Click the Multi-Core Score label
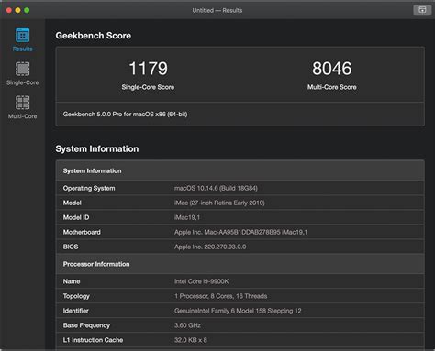Image resolution: width=435 pixels, height=351 pixels. [332, 87]
